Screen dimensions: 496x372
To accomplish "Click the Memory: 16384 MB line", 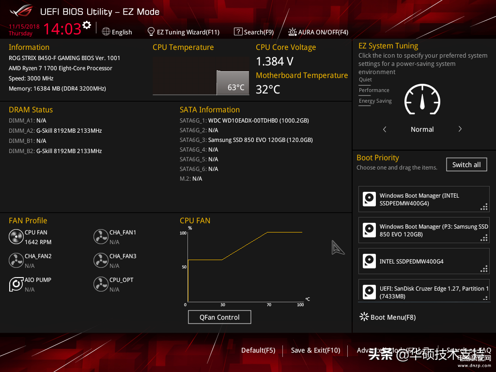I will coord(57,89).
